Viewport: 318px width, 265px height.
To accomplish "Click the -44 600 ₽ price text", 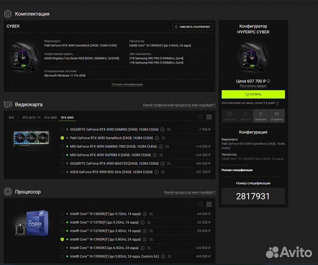I will [x=203, y=214].
